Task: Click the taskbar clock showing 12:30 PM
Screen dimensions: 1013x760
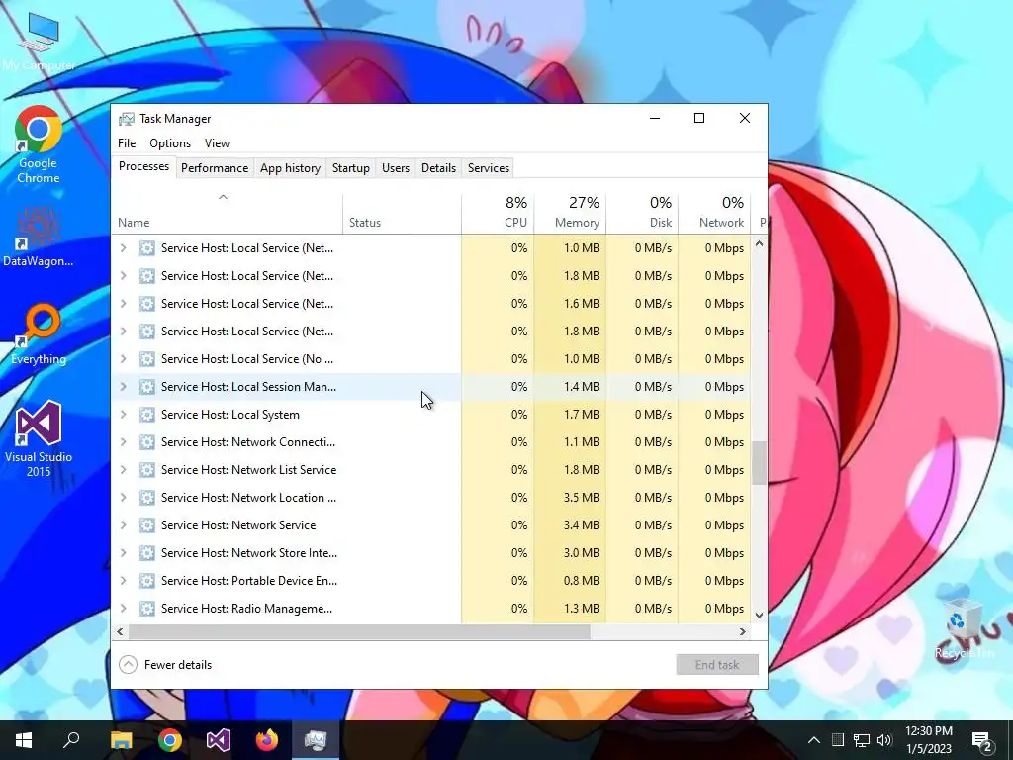Action: [928, 740]
